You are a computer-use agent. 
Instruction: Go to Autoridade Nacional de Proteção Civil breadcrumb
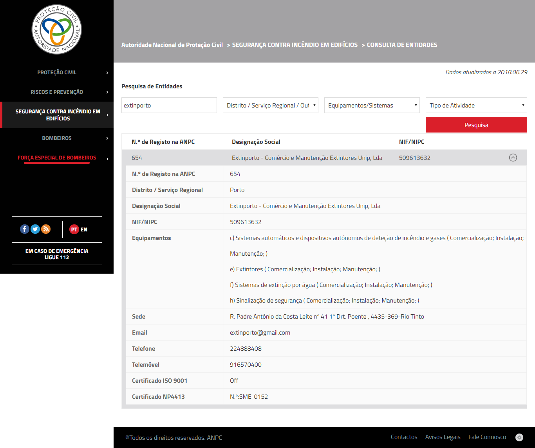tap(172, 45)
